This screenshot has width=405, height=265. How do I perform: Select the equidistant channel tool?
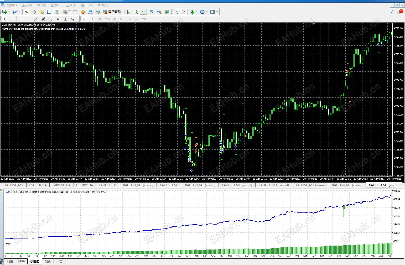[43, 19]
